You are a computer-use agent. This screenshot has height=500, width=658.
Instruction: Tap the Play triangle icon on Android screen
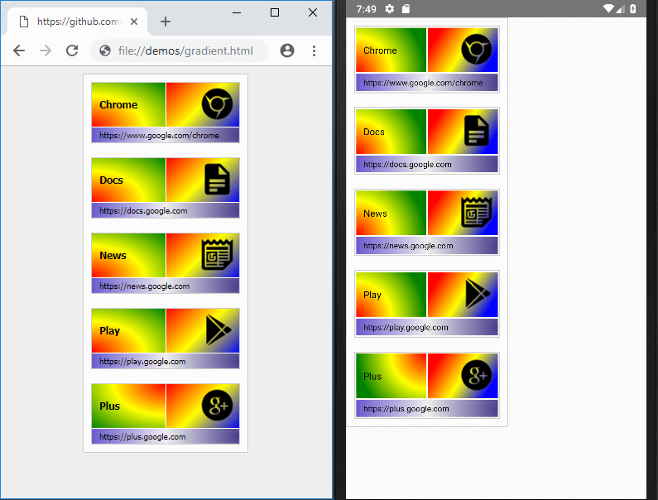pyautogui.click(x=478, y=294)
